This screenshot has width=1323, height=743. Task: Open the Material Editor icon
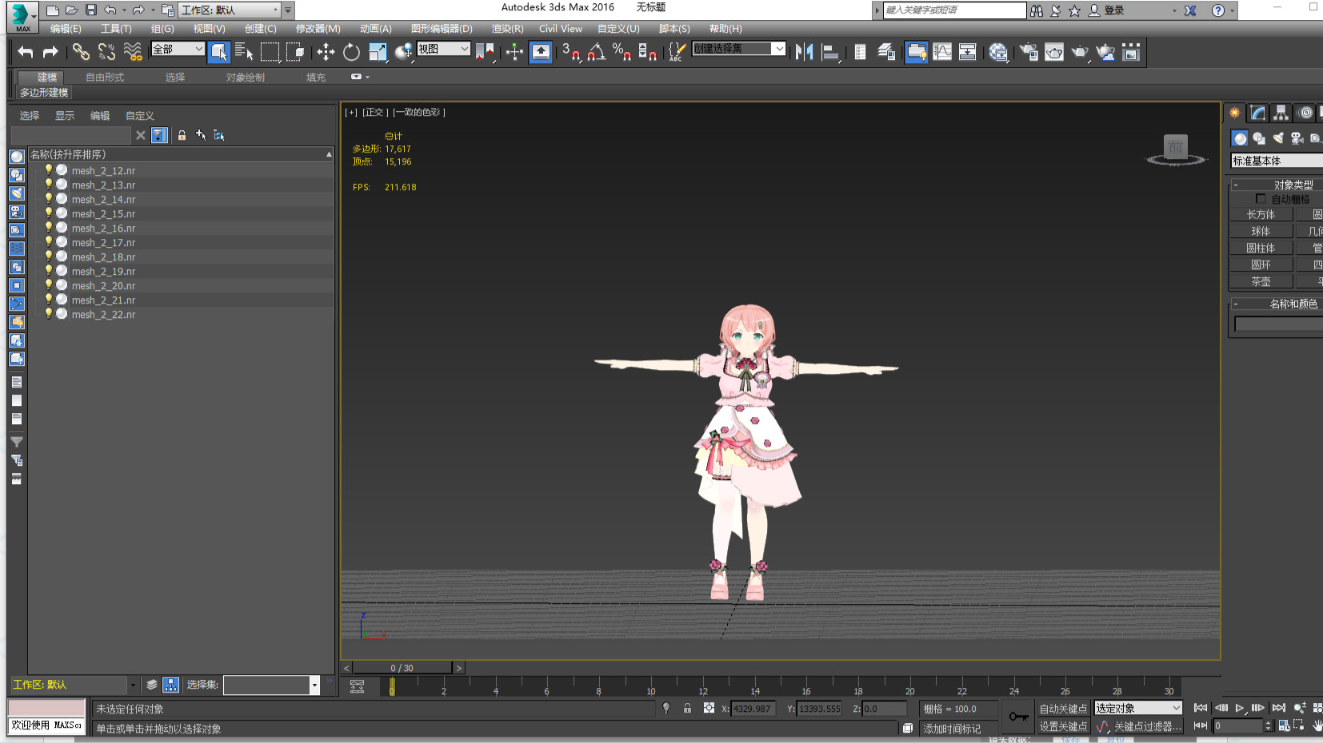(x=997, y=53)
